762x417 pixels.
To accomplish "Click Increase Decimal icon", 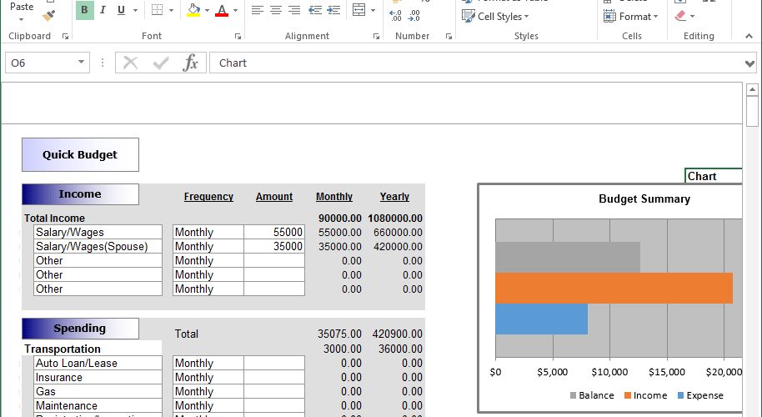I will tap(395, 16).
